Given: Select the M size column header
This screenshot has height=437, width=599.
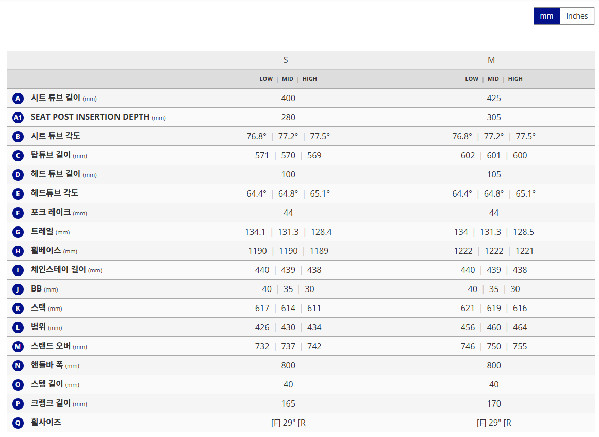Looking at the screenshot, I should click(491, 60).
